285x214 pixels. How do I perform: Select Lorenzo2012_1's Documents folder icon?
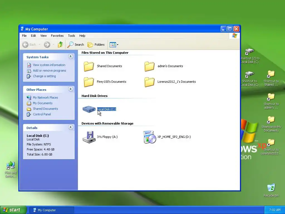pyautogui.click(x=149, y=82)
